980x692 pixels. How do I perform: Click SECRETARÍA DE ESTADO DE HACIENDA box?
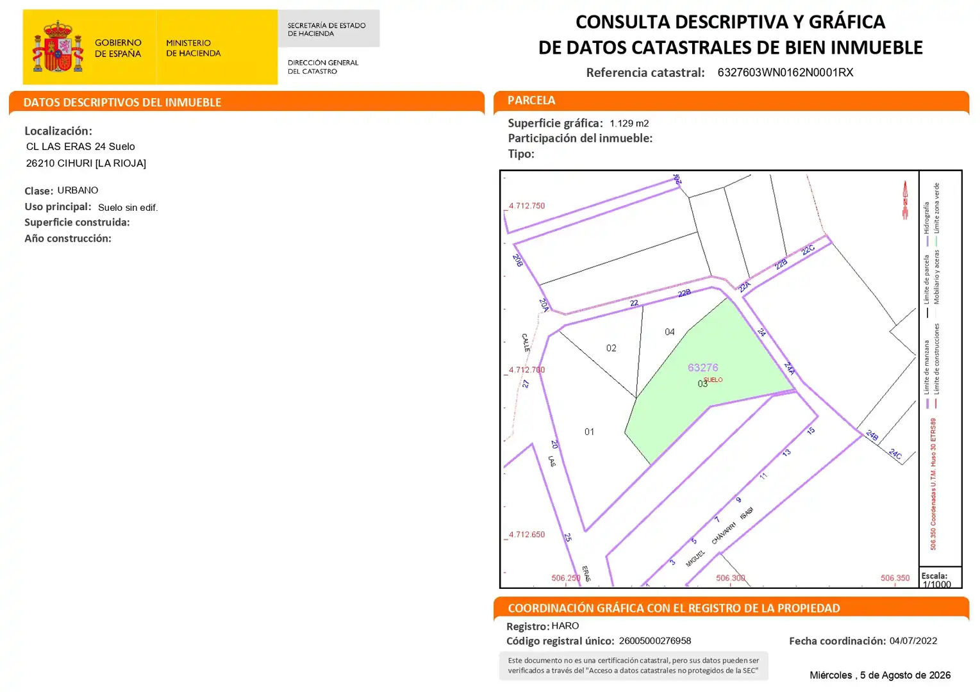pos(329,29)
